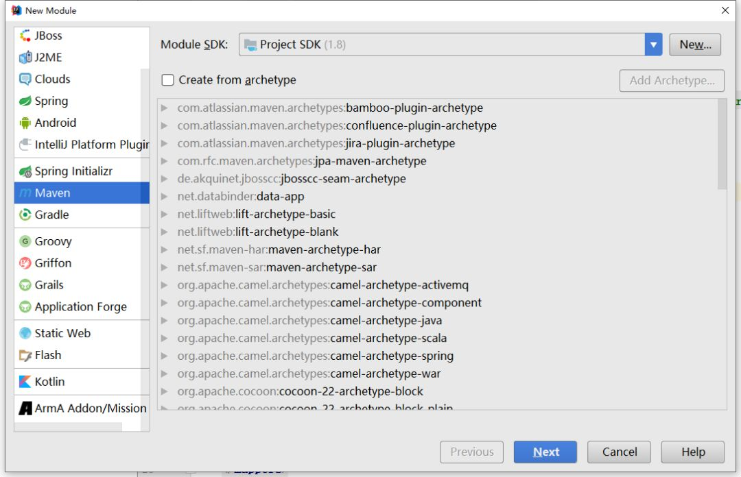Choose the Application Forge icon
Screen dimensions: 741x477
pos(25,306)
